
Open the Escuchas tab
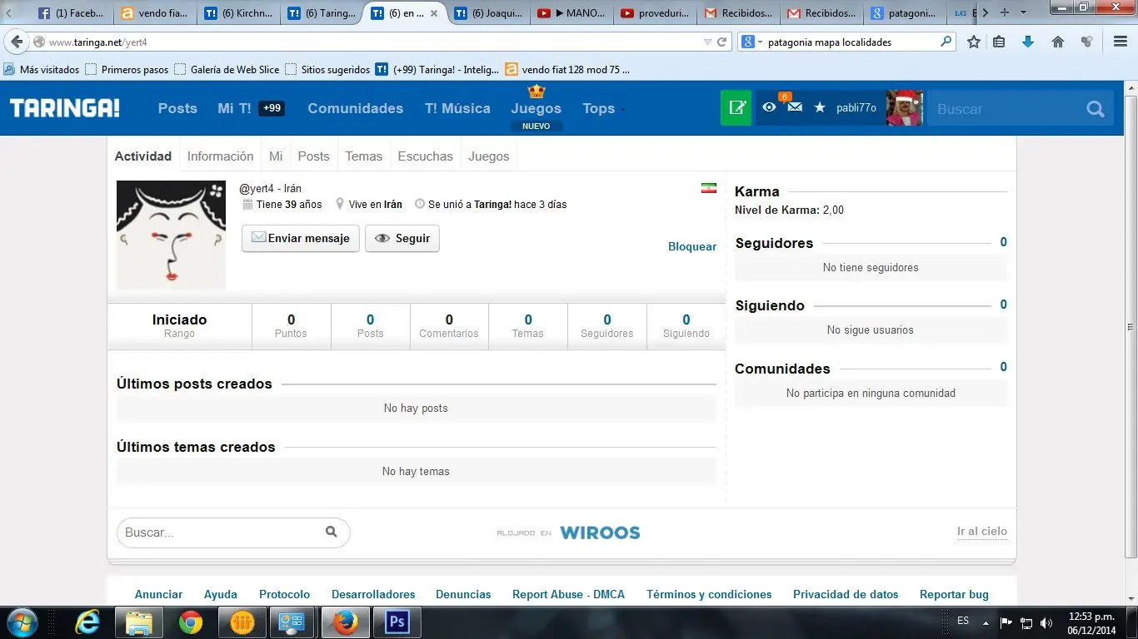click(x=425, y=156)
